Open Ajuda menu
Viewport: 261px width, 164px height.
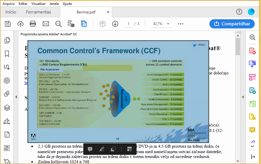(x=67, y=4)
